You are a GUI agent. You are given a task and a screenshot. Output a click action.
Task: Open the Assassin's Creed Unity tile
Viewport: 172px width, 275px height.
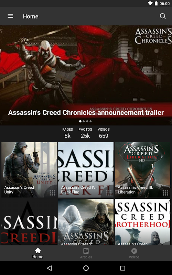pyautogui.click(x=29, y=170)
